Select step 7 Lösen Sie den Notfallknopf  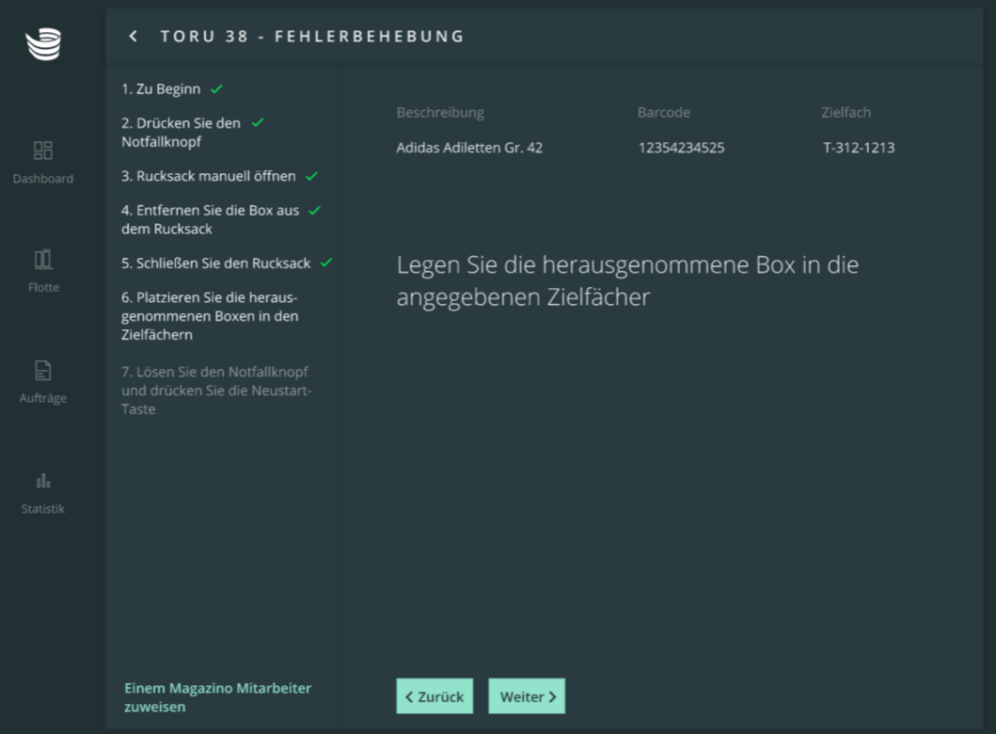tap(215, 391)
